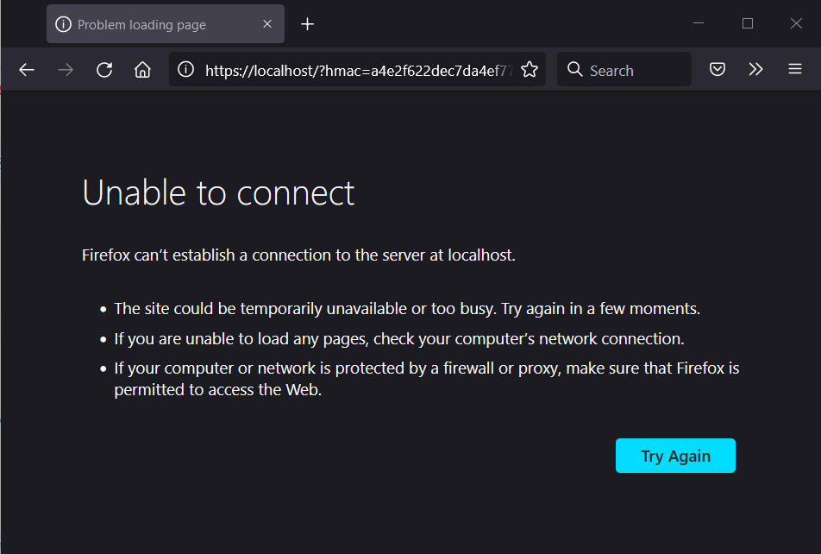Maximize the Firefox window

click(748, 23)
